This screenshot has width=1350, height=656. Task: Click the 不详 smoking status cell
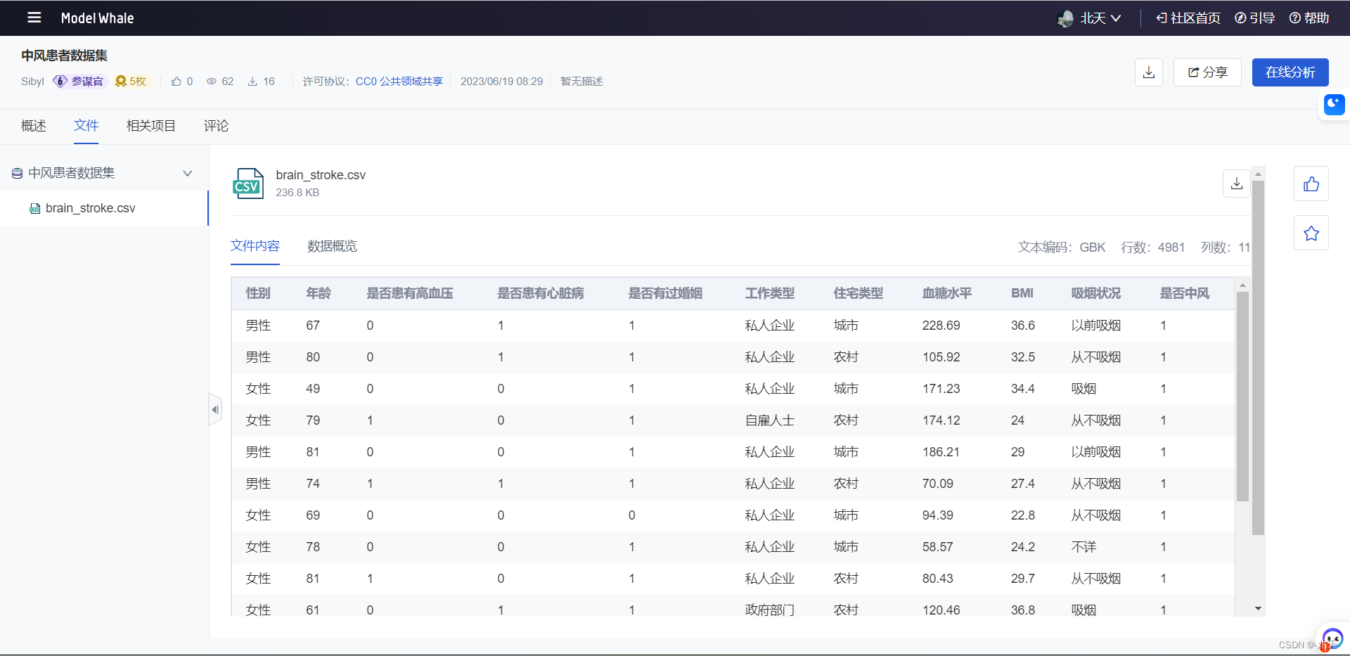(1084, 547)
